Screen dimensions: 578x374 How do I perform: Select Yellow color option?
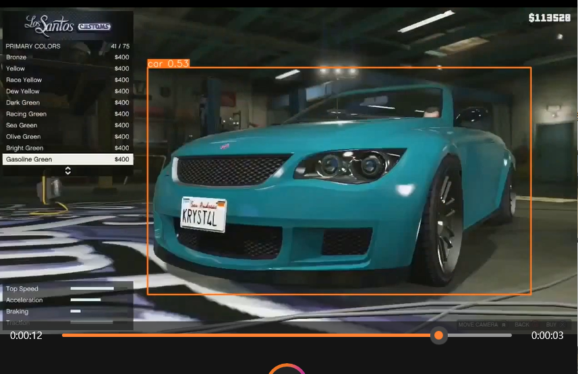pyautogui.click(x=68, y=69)
